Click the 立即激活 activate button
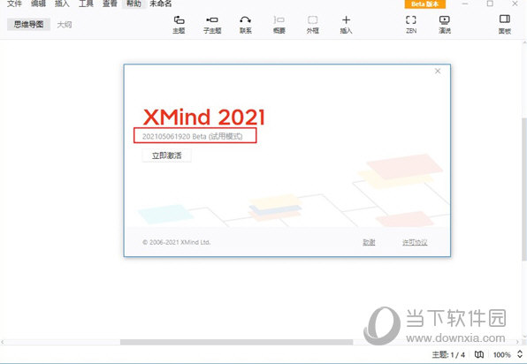The image size is (527, 364). coord(167,155)
